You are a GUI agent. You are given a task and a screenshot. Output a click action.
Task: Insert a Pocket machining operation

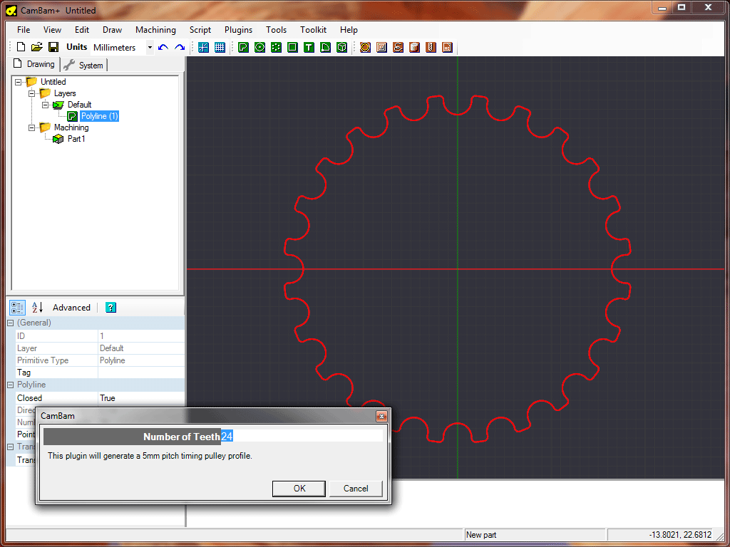[x=381, y=48]
